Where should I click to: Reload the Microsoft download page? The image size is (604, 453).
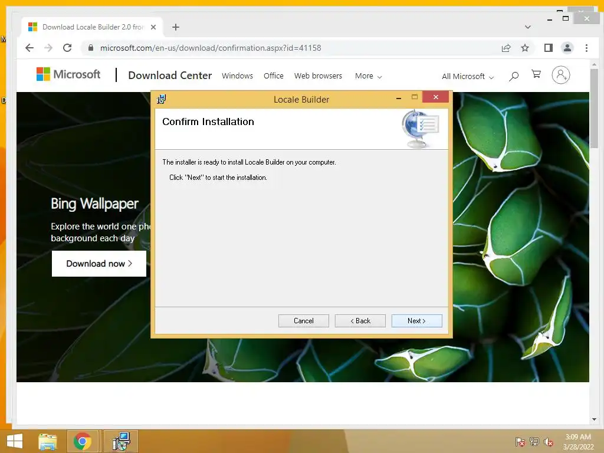(x=67, y=48)
